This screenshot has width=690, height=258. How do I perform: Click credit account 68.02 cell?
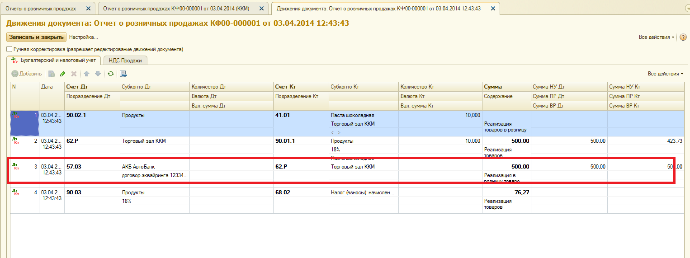(301, 192)
